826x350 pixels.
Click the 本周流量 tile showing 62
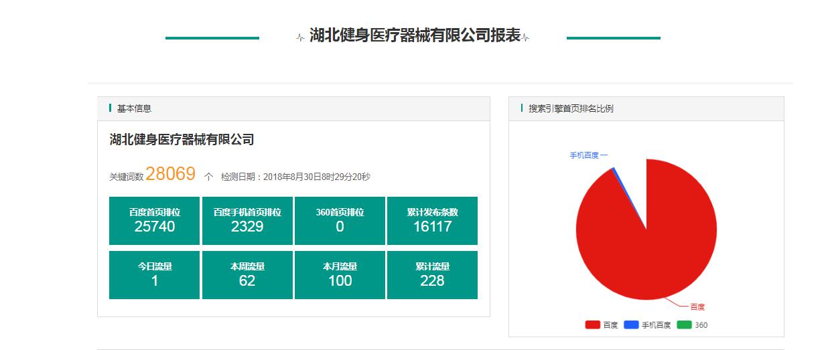tap(247, 274)
